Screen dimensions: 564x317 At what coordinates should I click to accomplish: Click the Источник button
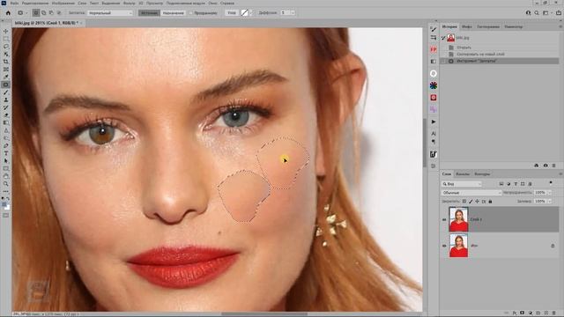pyautogui.click(x=149, y=13)
